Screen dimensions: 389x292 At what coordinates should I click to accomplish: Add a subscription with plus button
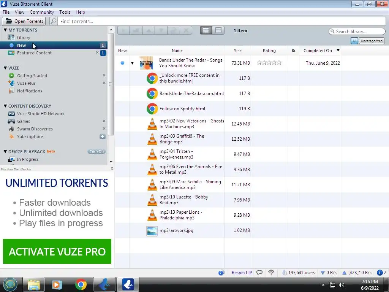pyautogui.click(x=103, y=136)
